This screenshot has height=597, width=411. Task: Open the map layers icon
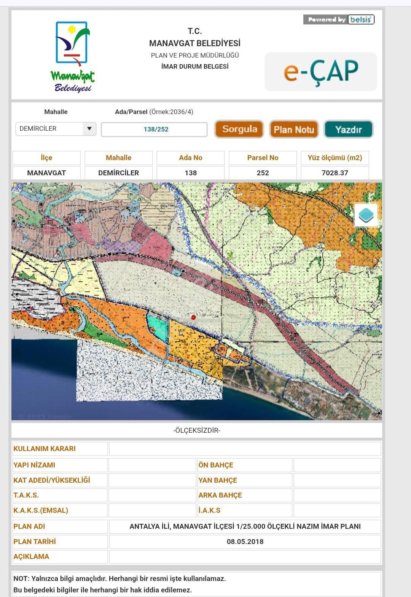[x=366, y=215]
